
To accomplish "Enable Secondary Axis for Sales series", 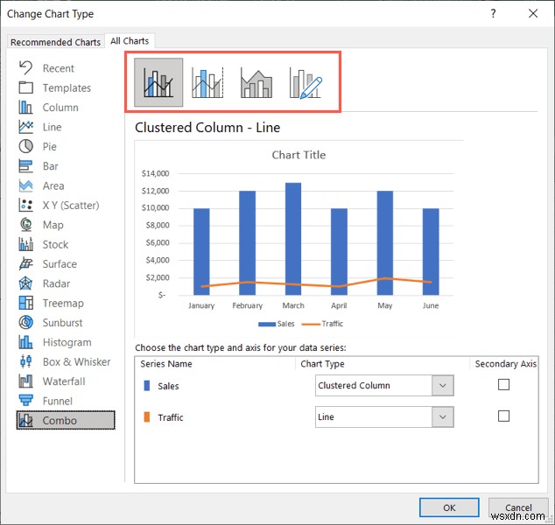I will (x=503, y=384).
